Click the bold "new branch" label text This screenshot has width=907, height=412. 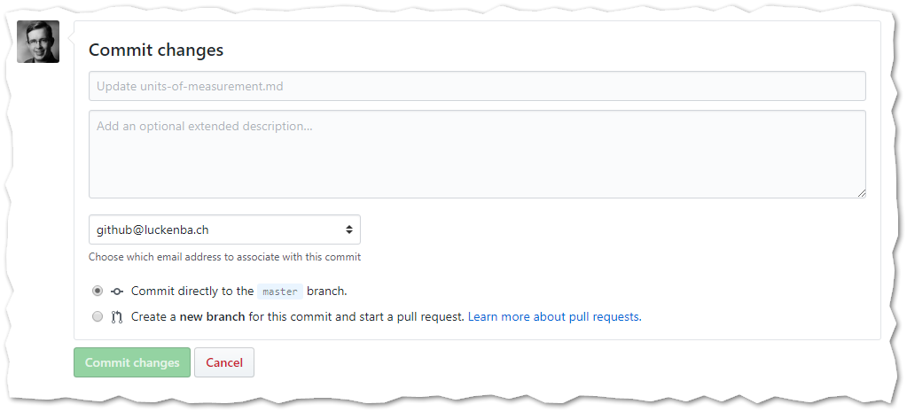tap(212, 316)
